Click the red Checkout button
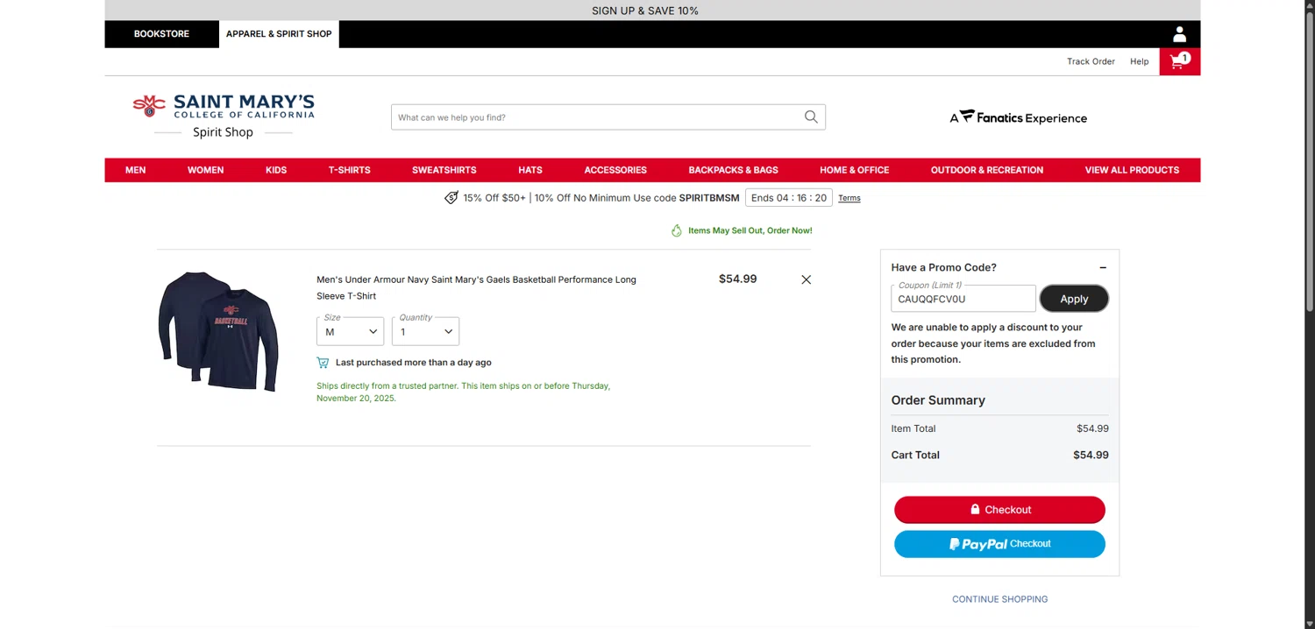 [x=999, y=510]
